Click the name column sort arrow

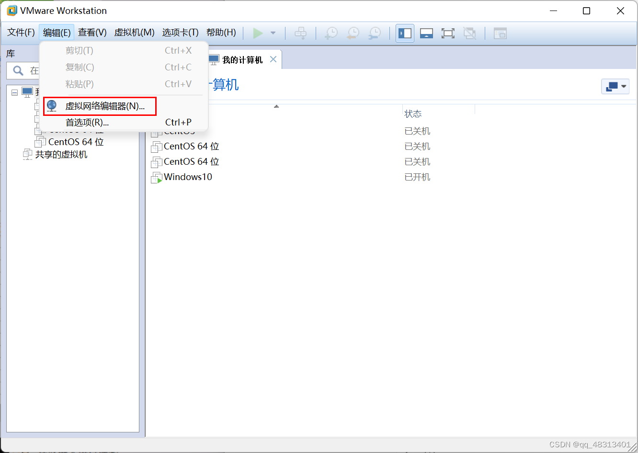coord(276,106)
